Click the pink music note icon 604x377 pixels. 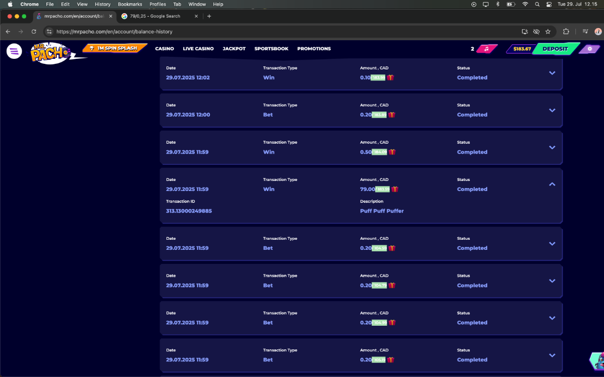[x=487, y=49]
